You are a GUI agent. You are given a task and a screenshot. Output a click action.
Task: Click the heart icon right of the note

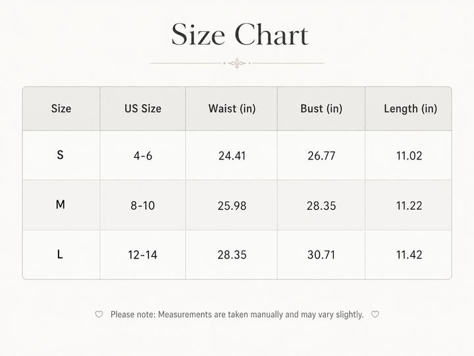(375, 314)
